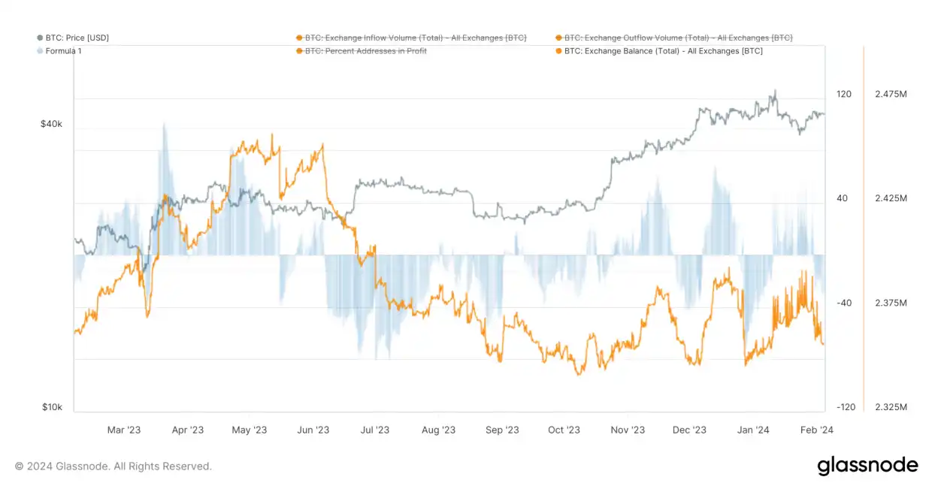Click the $40k price axis label
Screen dimensions: 941x498
pos(51,124)
